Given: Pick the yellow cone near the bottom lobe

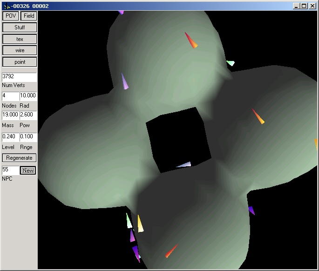Looking at the screenshot, I should pos(140,224).
